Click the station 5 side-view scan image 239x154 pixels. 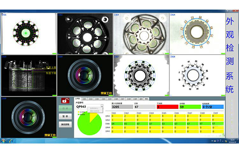coord(29,76)
